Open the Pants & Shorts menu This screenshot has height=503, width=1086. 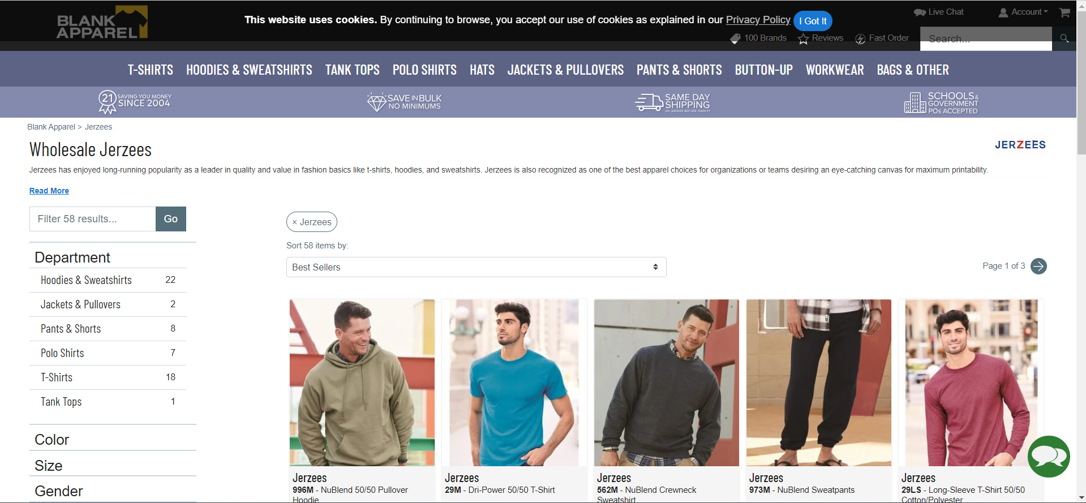(x=679, y=70)
